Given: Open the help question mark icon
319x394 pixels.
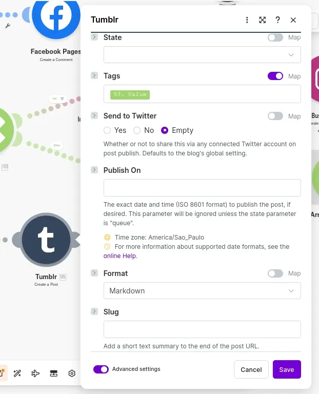Looking at the screenshot, I should (x=277, y=20).
